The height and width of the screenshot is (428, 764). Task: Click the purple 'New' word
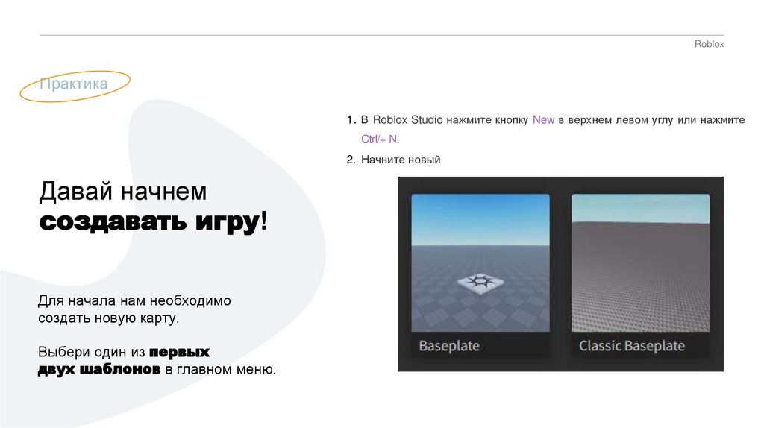(543, 120)
